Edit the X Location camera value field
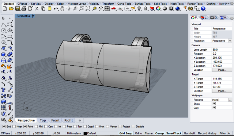234x136 pixels. (222, 58)
